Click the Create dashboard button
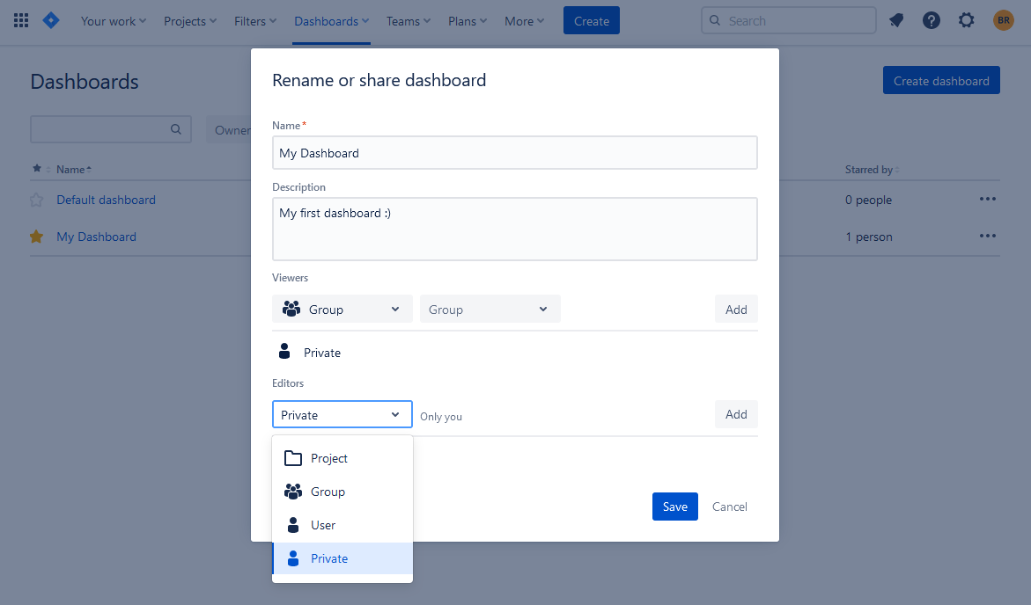This screenshot has height=605, width=1031. (x=941, y=80)
